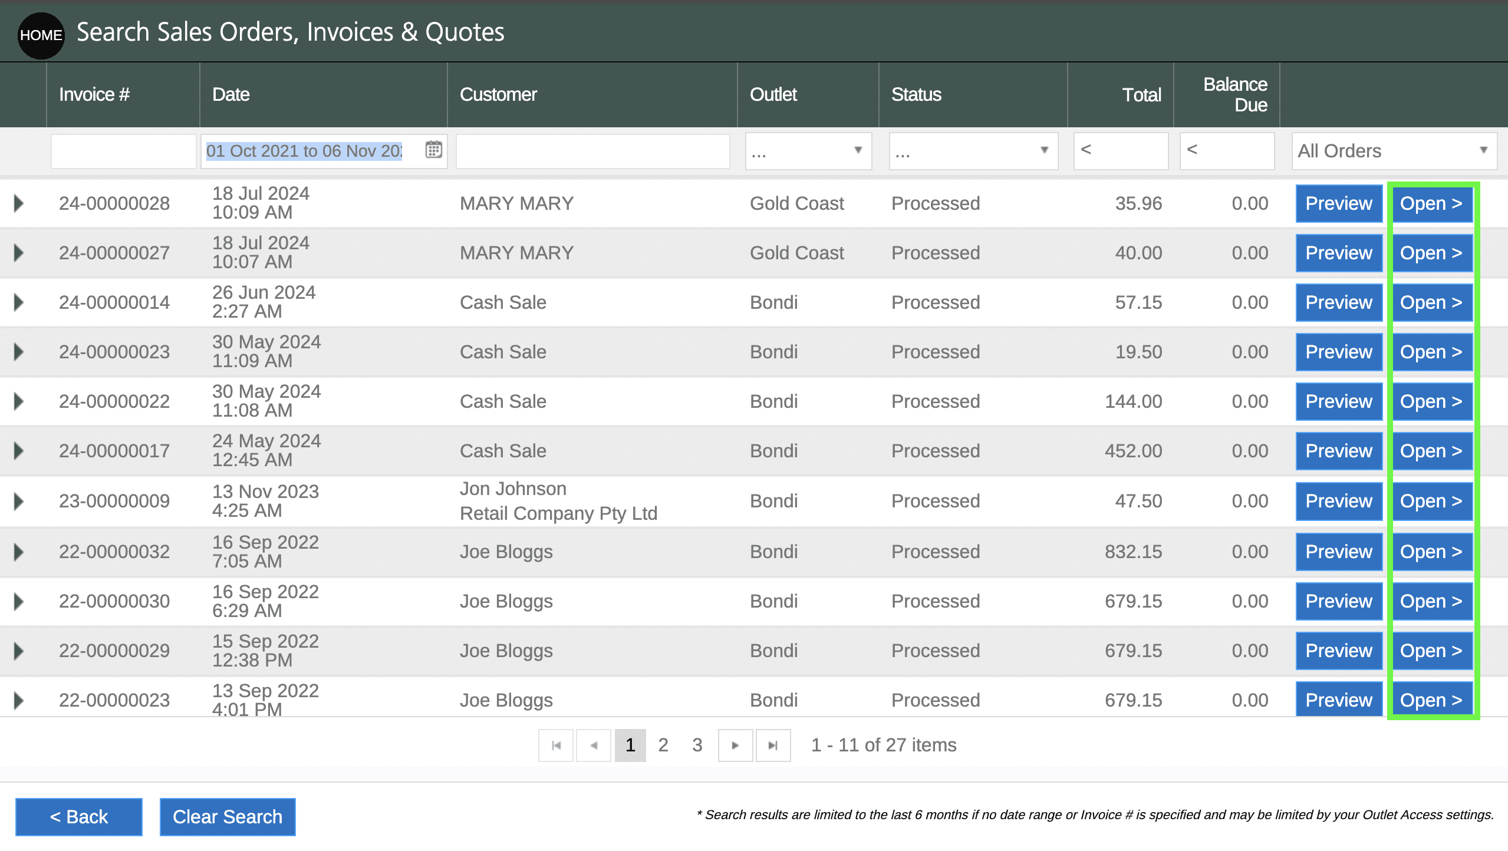Viewport: 1508px width, 851px height.
Task: Expand row for invoice 24-00000028
Action: pyautogui.click(x=19, y=203)
